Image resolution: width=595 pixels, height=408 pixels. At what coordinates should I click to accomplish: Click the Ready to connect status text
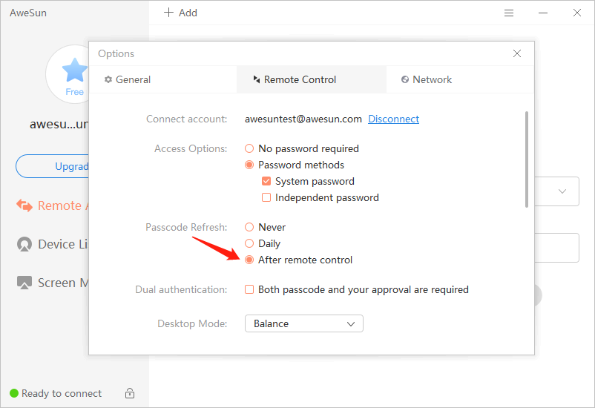tap(62, 393)
